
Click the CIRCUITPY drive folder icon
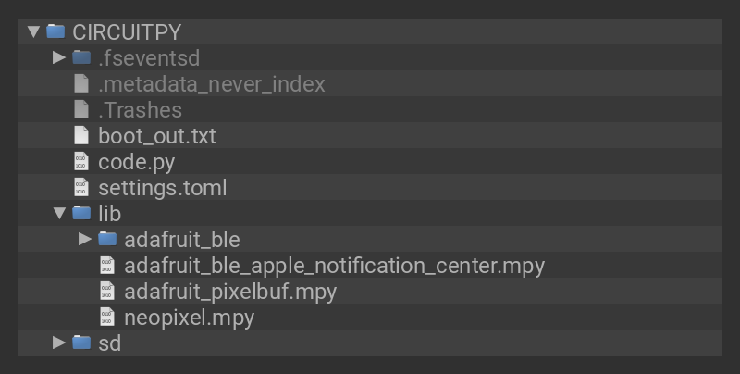click(x=55, y=31)
